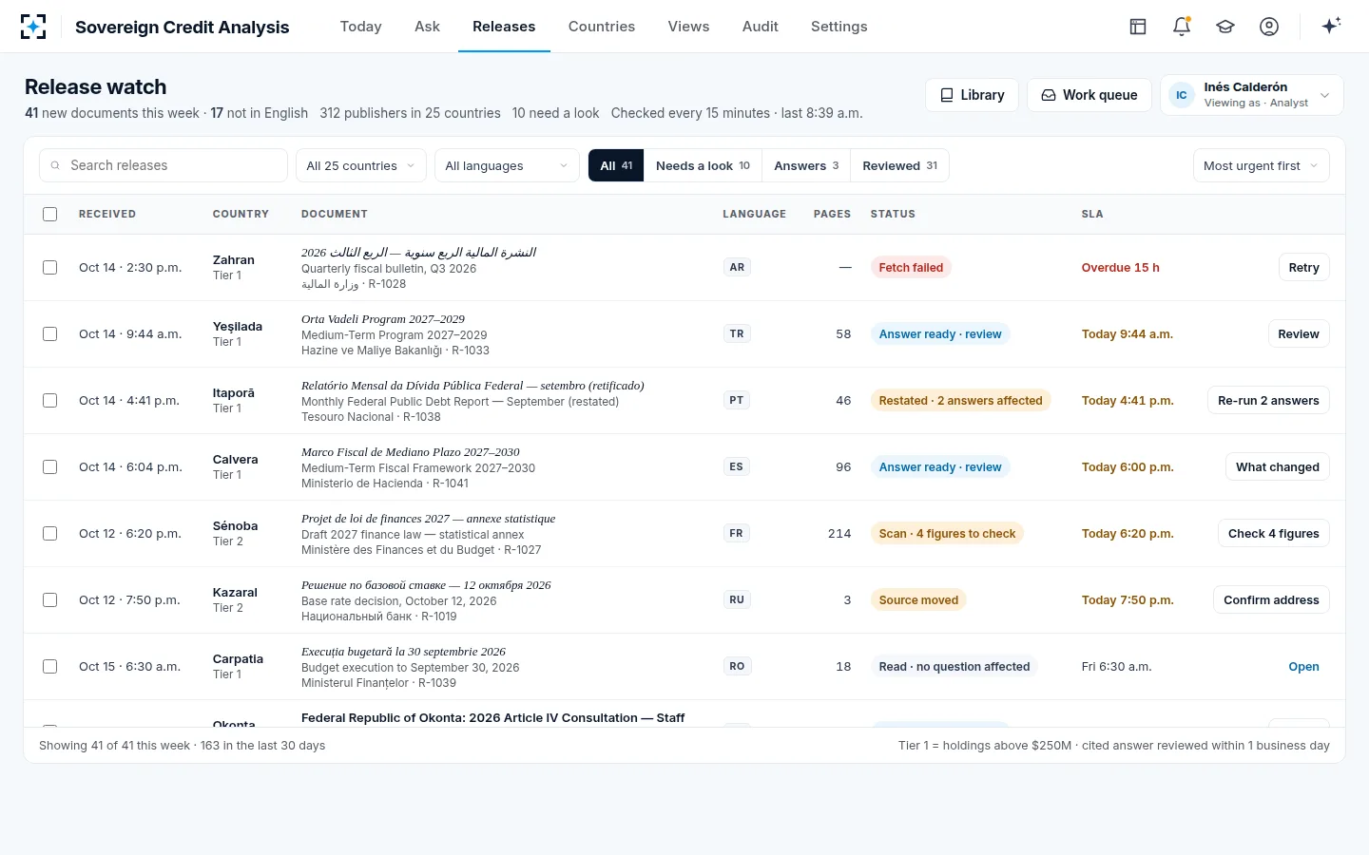Click the TR language badge on Yeşilada row
1369x855 pixels.
tap(737, 333)
